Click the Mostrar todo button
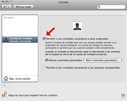Screen dimensions: 127x101 click(23, 7)
